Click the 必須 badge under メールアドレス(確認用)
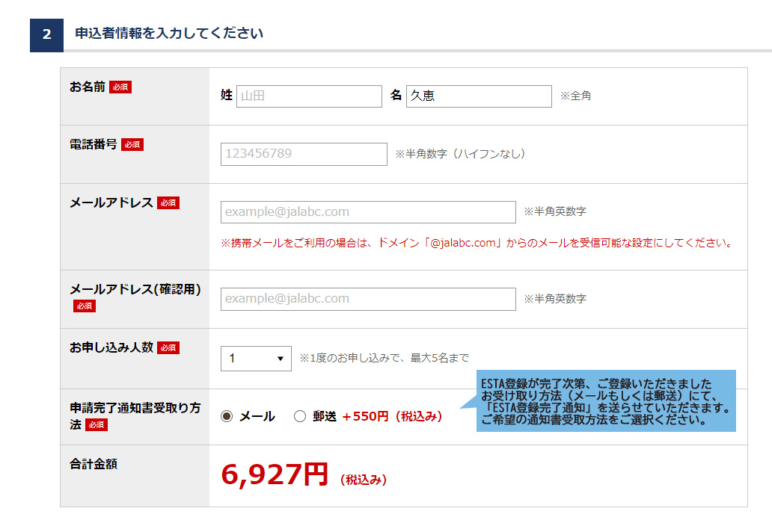The width and height of the screenshot is (772, 529). tap(85, 306)
